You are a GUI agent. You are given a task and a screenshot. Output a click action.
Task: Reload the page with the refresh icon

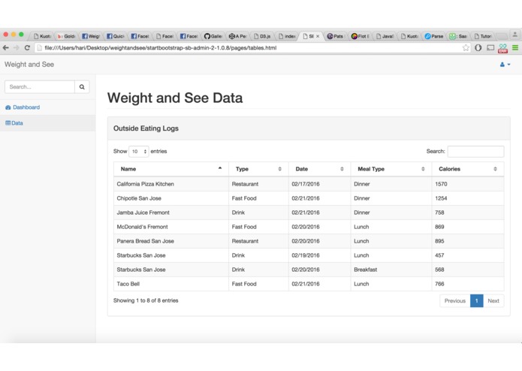(x=27, y=48)
